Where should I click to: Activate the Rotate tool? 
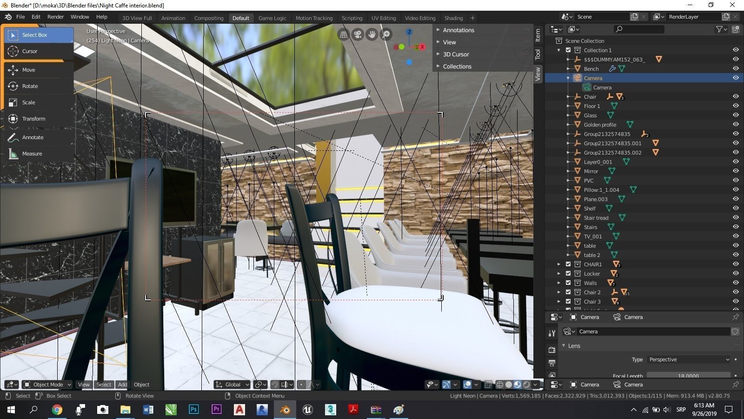39,86
